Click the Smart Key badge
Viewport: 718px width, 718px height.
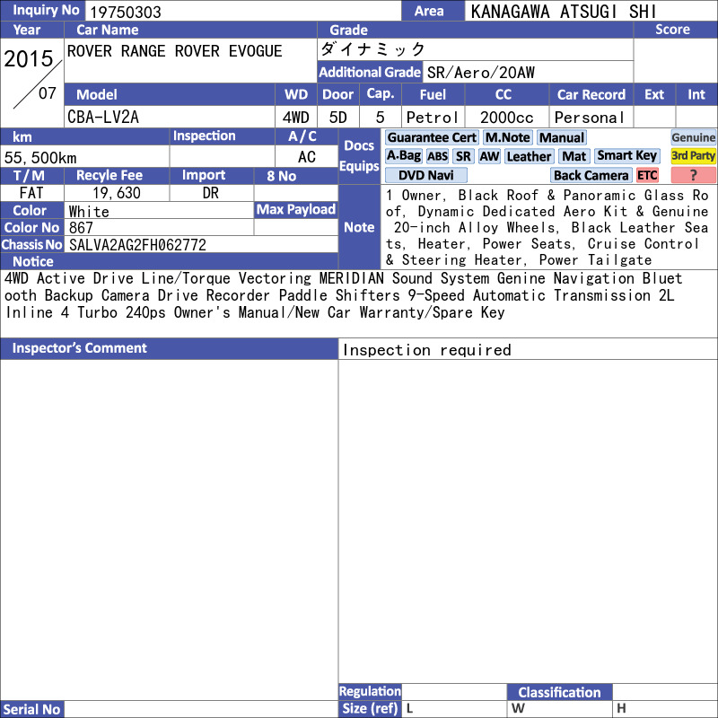click(x=626, y=156)
